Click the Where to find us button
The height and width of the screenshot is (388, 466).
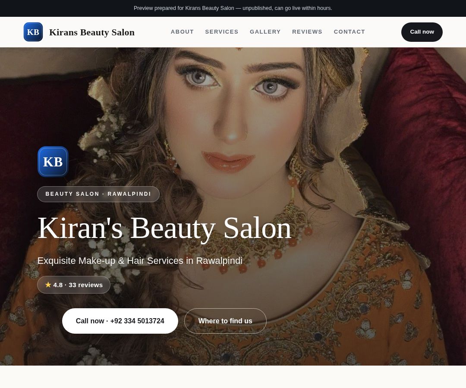[225, 321]
